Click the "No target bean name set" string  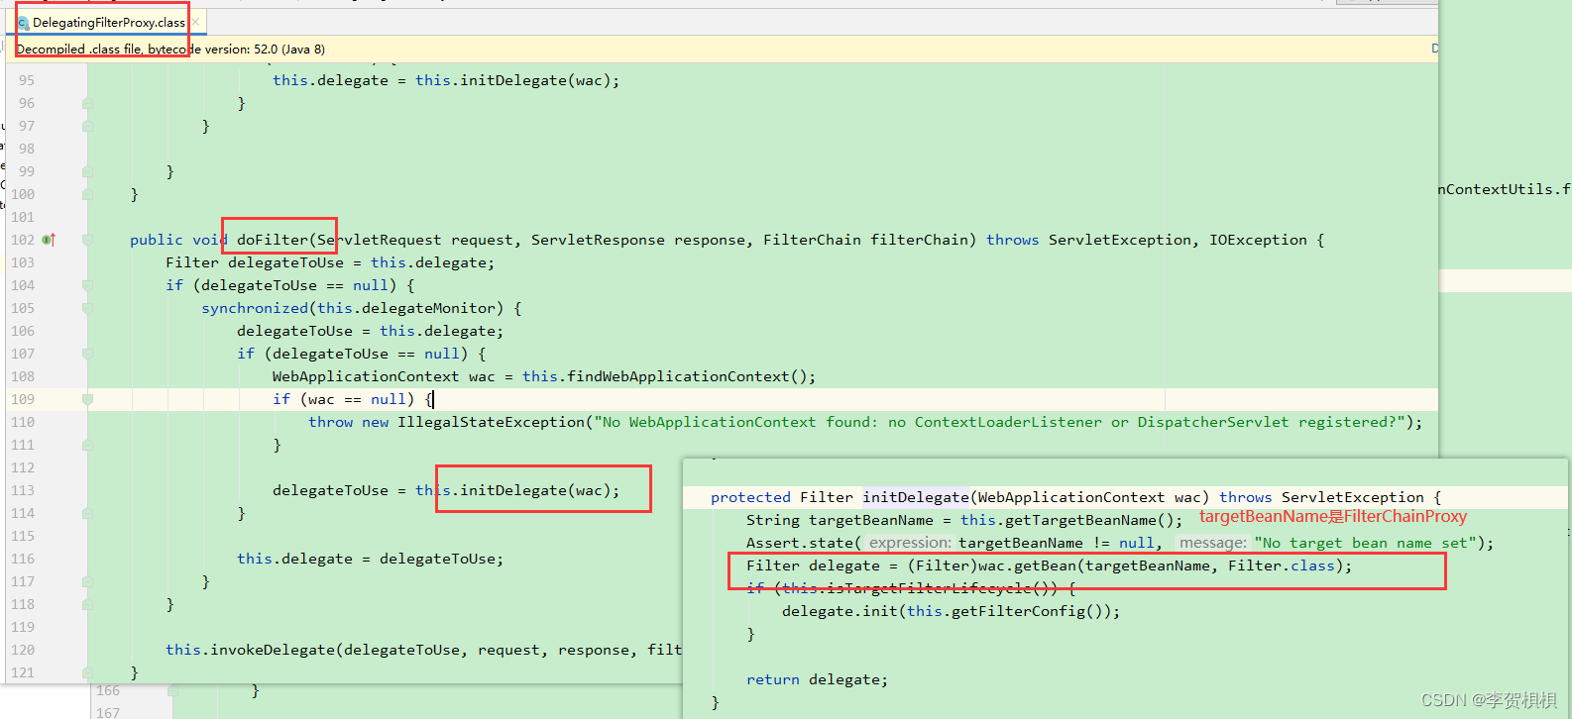(1367, 543)
